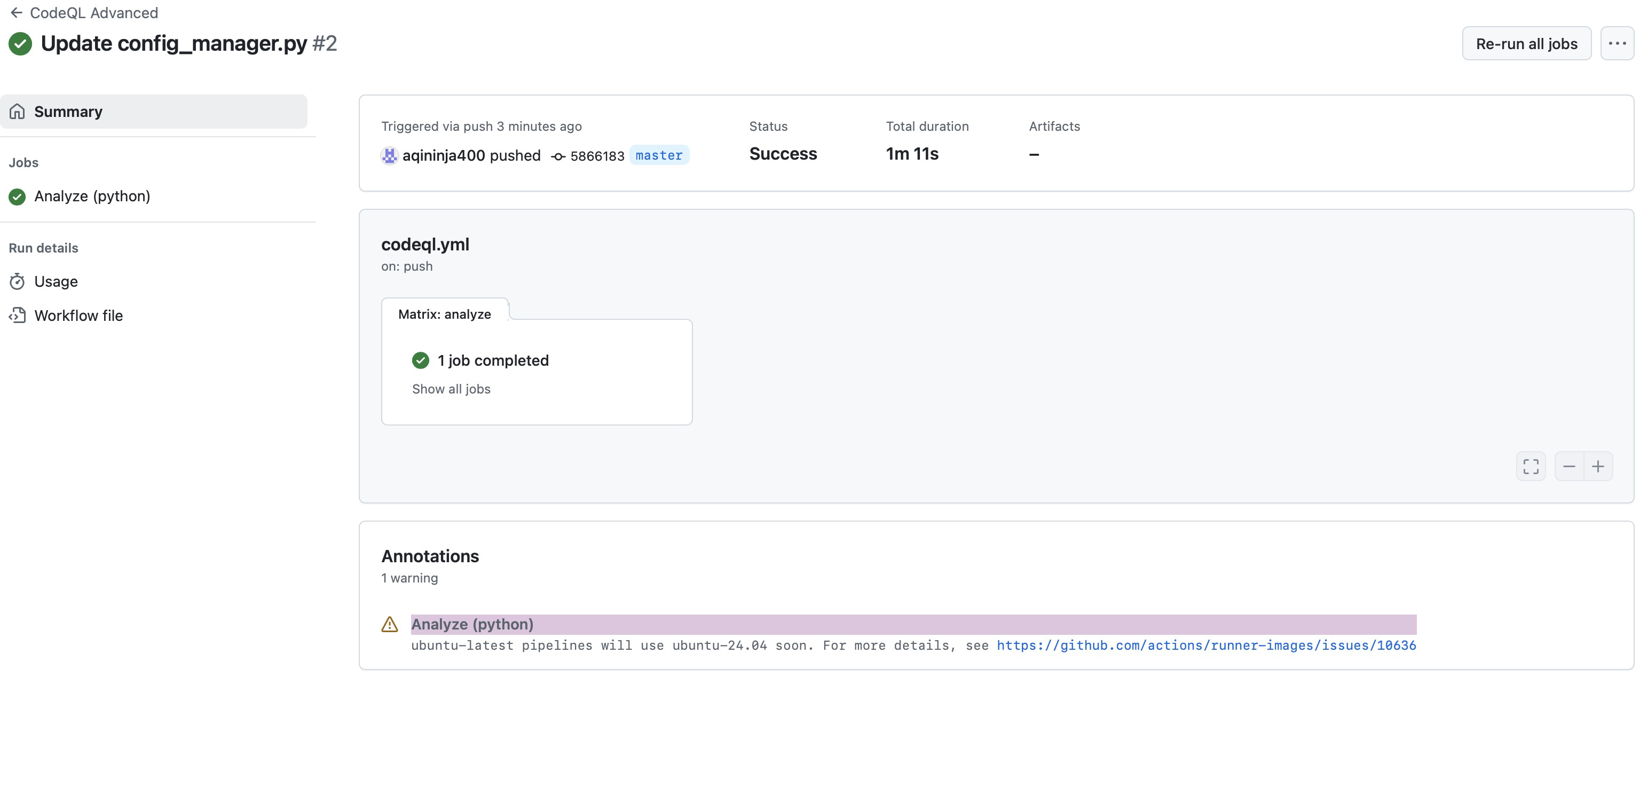Zoom out the workflow graph
This screenshot has height=787, width=1640.
[x=1568, y=467]
